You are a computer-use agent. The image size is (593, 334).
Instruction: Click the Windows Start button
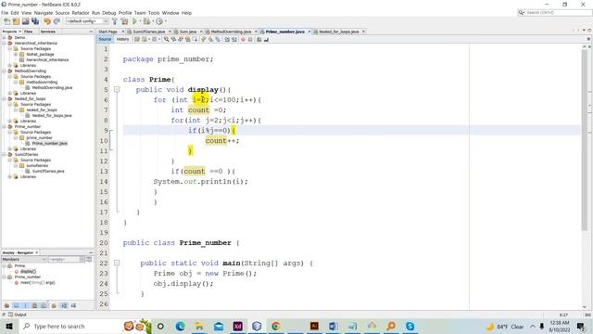point(8,326)
